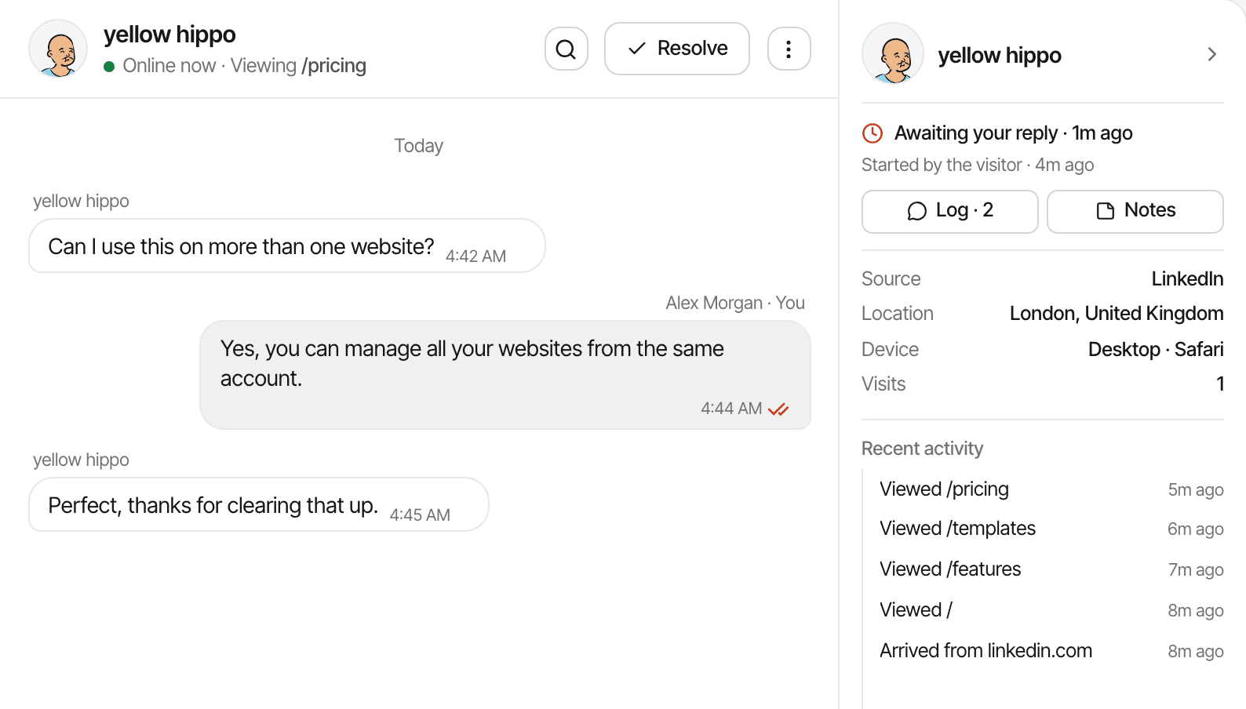
Task: Select the message 'Perfect, thanks for clearing that up.'
Action: pos(259,505)
